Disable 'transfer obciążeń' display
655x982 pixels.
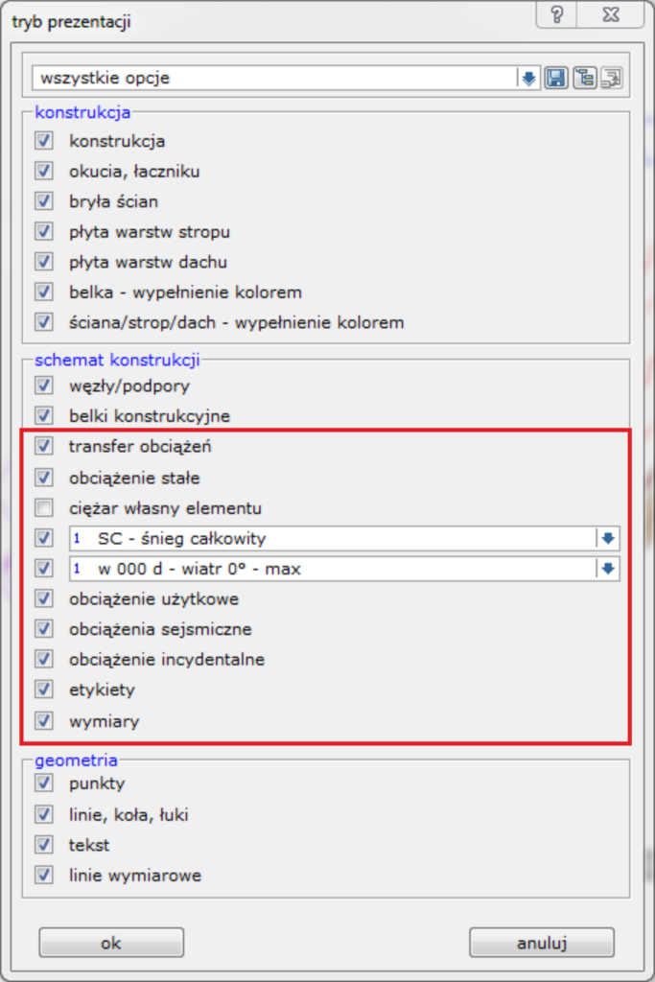43,446
